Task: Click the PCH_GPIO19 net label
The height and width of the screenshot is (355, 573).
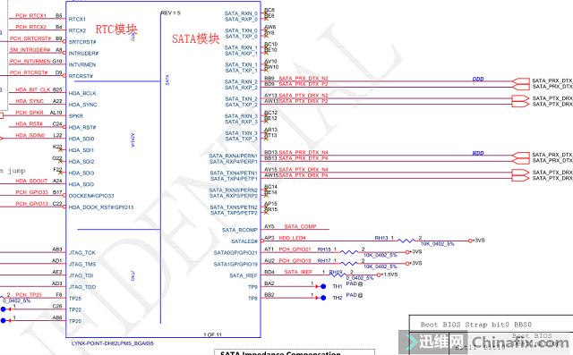Action: [x=295, y=260]
